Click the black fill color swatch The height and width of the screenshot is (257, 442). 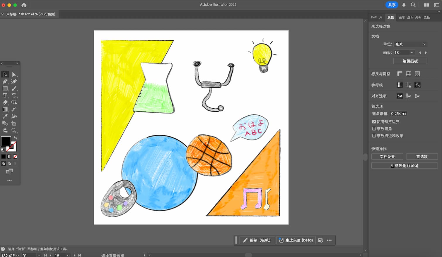click(6, 141)
